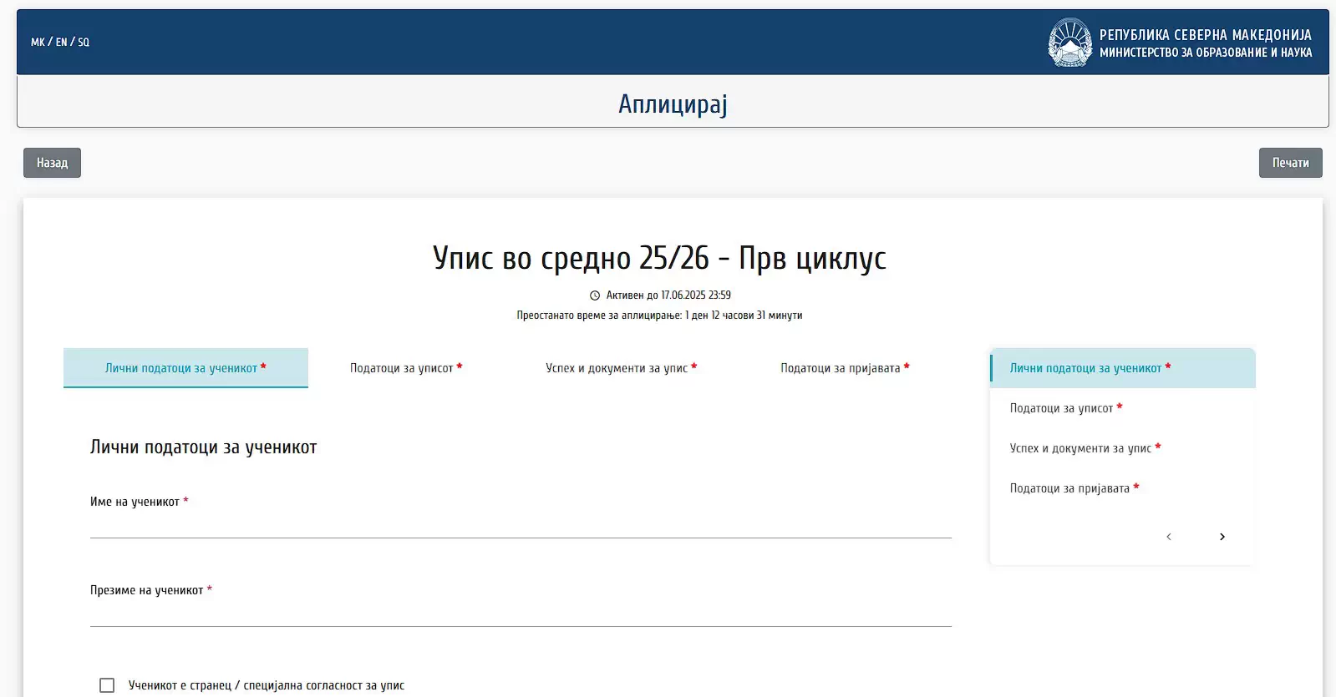The height and width of the screenshot is (697, 1336).
Task: Open the top tab Податоци за пријавата
Action: click(x=845, y=368)
